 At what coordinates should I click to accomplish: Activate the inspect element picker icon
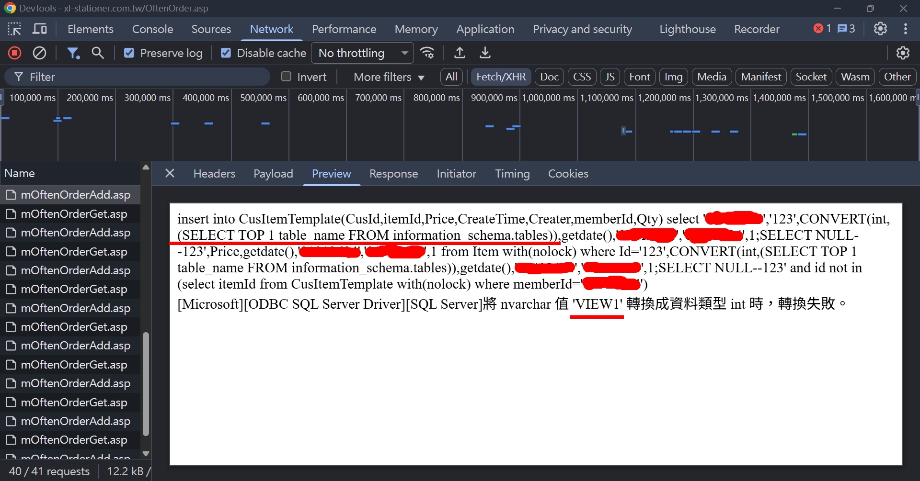pyautogui.click(x=14, y=29)
